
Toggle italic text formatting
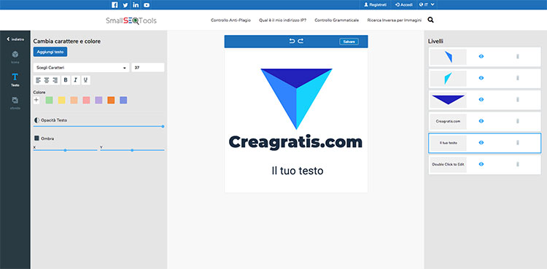(x=76, y=80)
